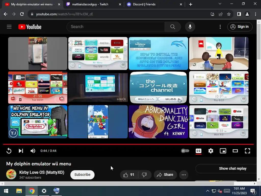Select My dolphin emulator wii menu tab

click(32, 4)
